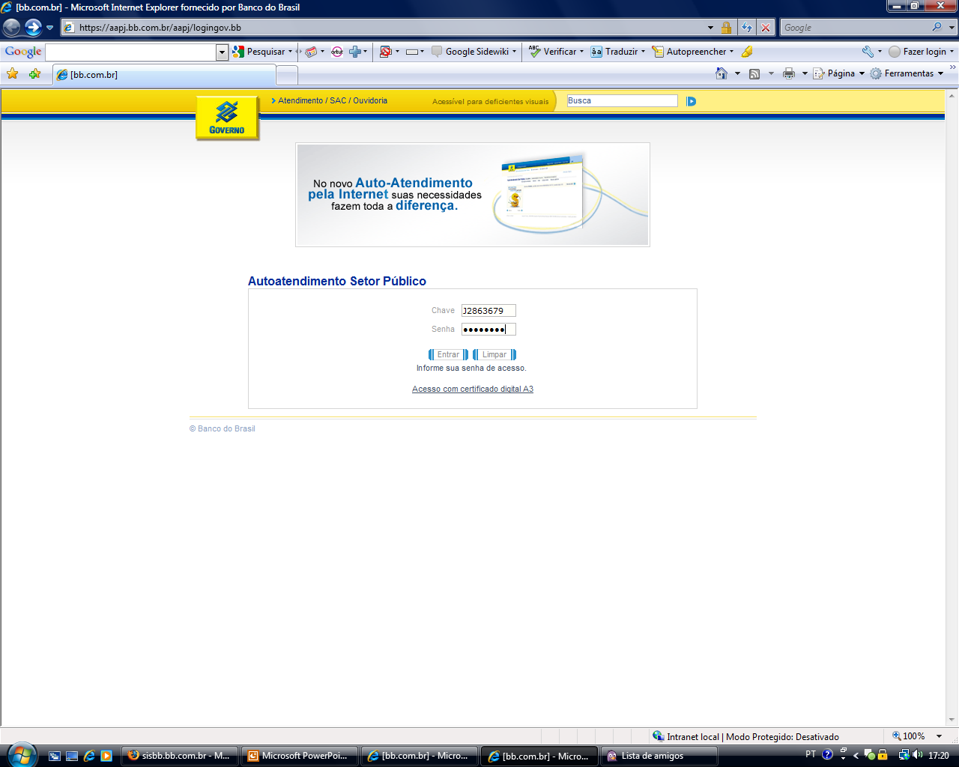959x767 pixels.
Task: Click the Senha password field
Action: [488, 330]
